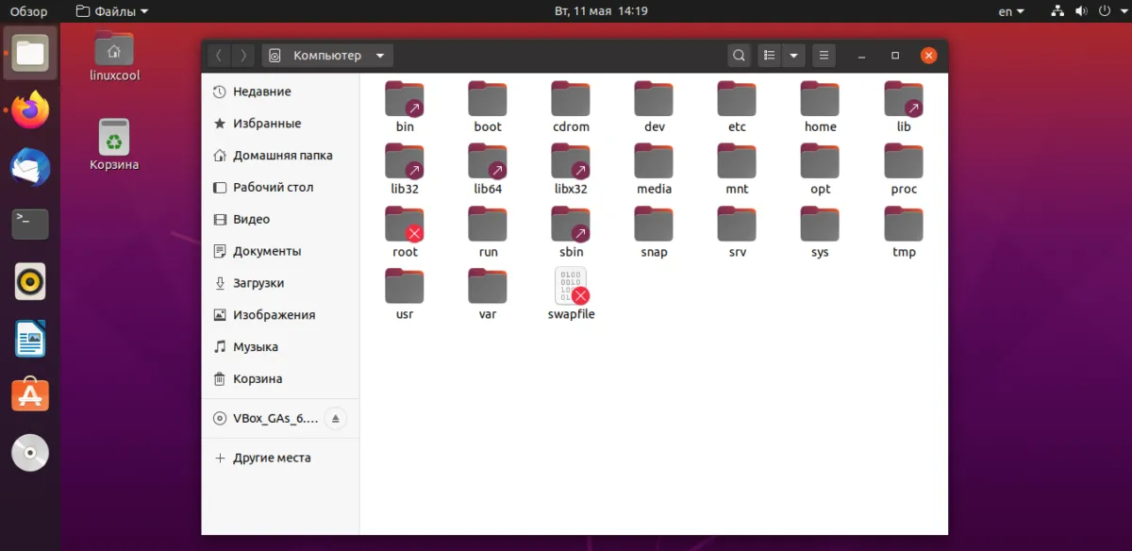Select the lib64 folder

click(488, 169)
